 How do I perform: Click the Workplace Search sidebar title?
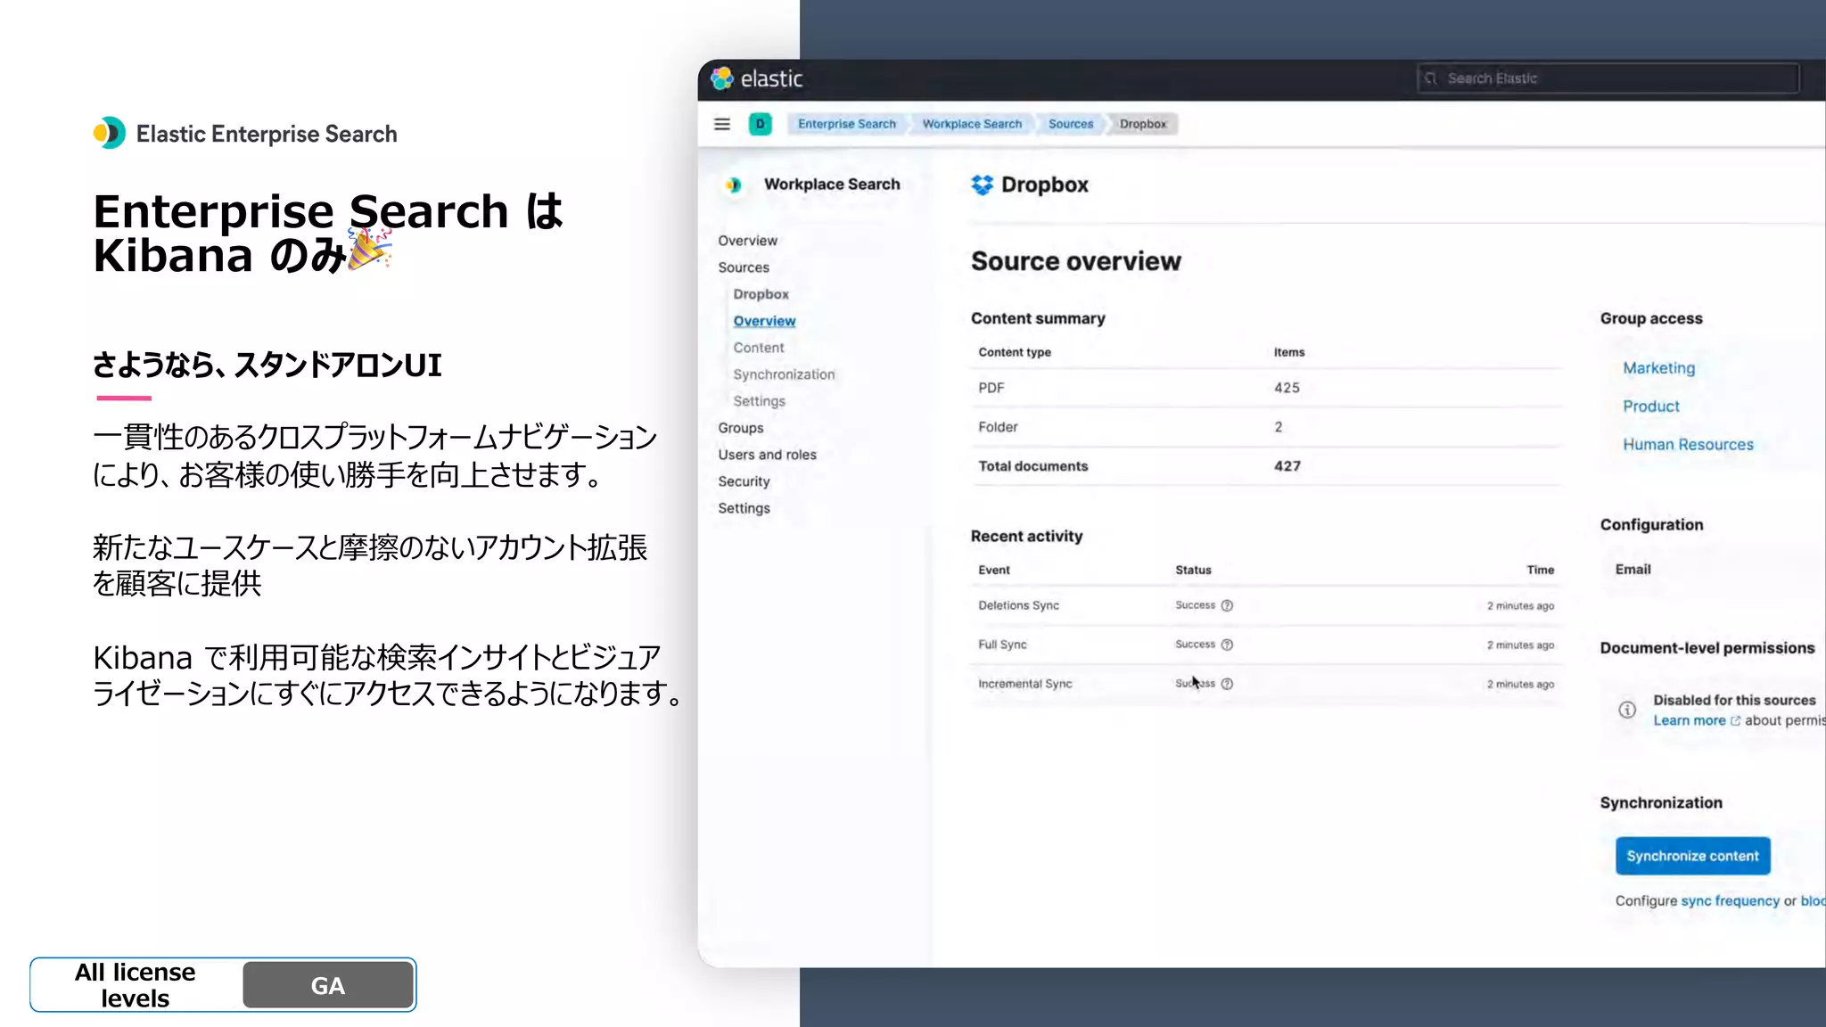tap(832, 185)
